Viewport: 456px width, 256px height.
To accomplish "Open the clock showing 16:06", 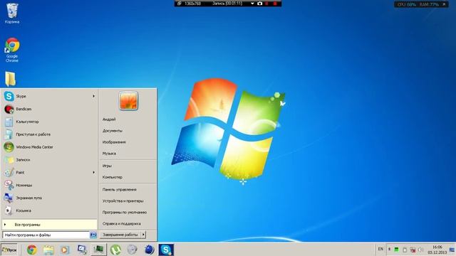I will 437,250.
